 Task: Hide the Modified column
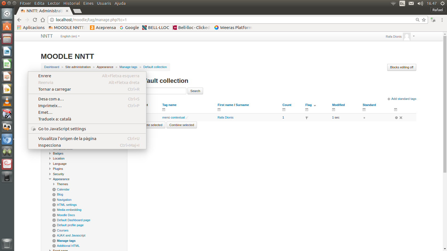334,110
